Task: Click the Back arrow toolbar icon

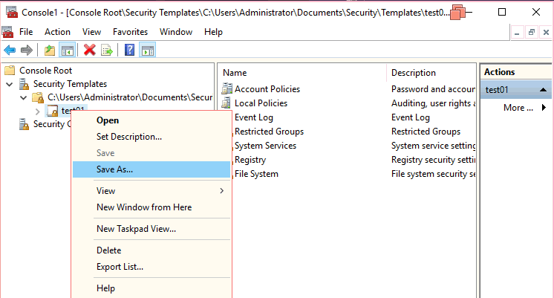Action: click(10, 51)
